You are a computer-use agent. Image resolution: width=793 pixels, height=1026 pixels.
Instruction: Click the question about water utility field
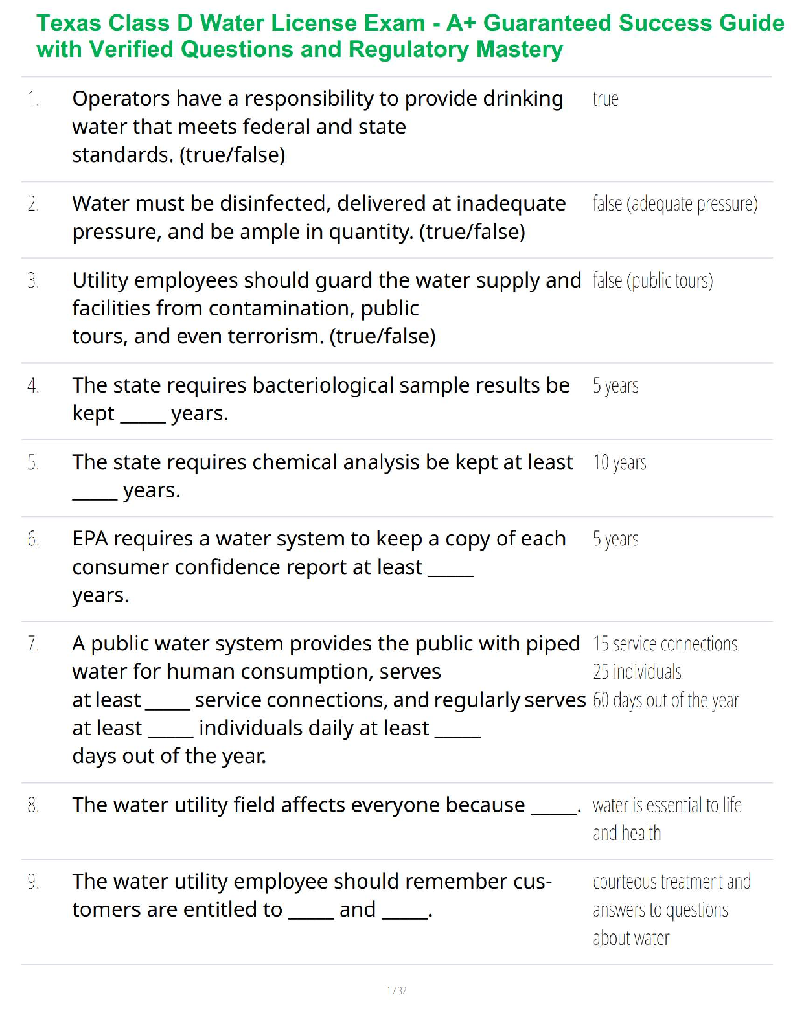click(326, 805)
